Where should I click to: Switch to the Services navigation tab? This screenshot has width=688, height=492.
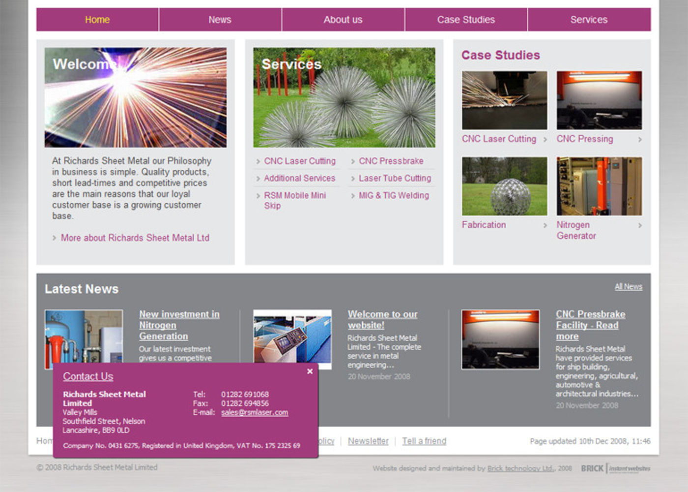click(589, 20)
